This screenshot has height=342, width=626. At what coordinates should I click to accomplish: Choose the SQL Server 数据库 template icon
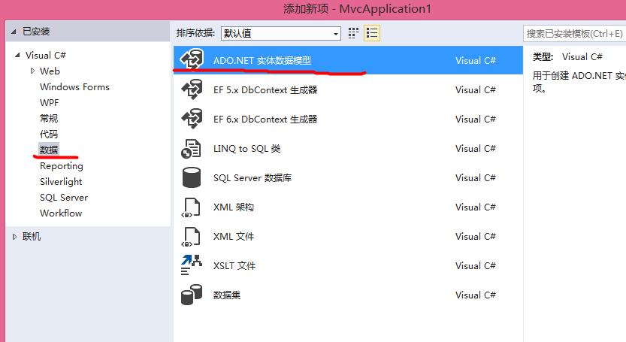[192, 177]
